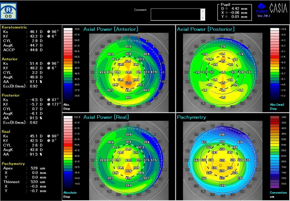290x201 pixels.
Task: Click the Anterior section heading in left panel
Action: [x=10, y=59]
